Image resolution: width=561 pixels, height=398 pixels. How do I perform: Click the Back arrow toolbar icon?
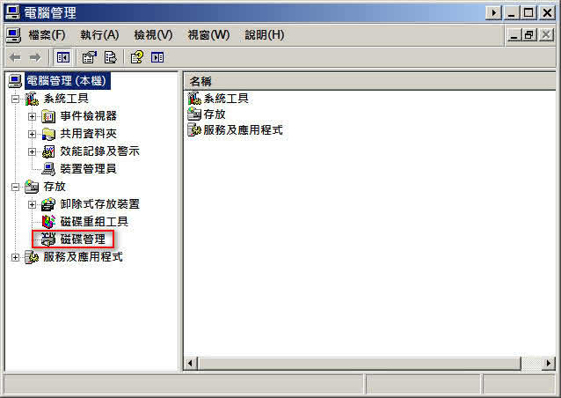[x=15, y=57]
